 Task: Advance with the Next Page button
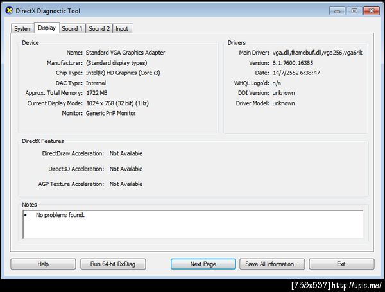(x=203, y=264)
